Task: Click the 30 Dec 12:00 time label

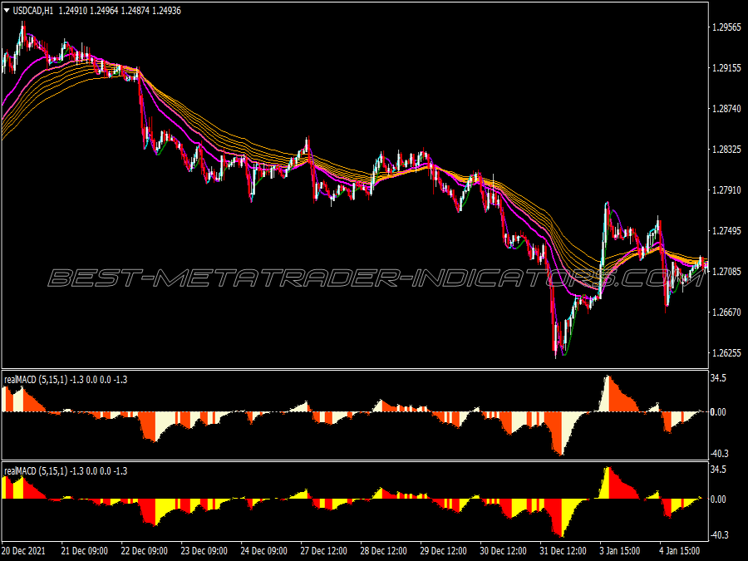Action: click(x=504, y=551)
